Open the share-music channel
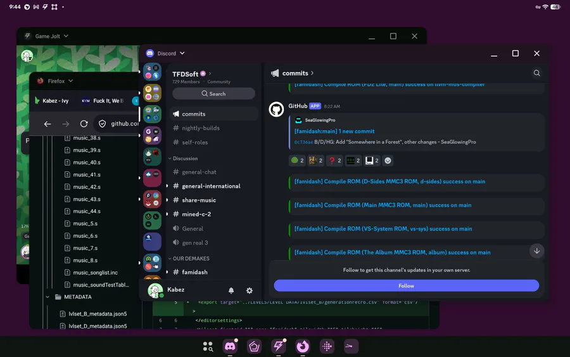Image resolution: width=570 pixels, height=357 pixels. pyautogui.click(x=214, y=200)
